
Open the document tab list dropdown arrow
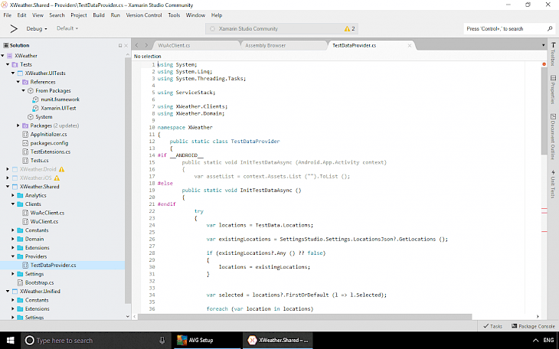point(544,45)
